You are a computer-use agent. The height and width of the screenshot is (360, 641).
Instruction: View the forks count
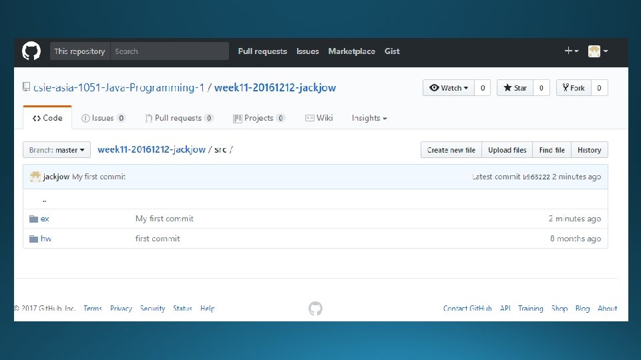[x=600, y=88]
